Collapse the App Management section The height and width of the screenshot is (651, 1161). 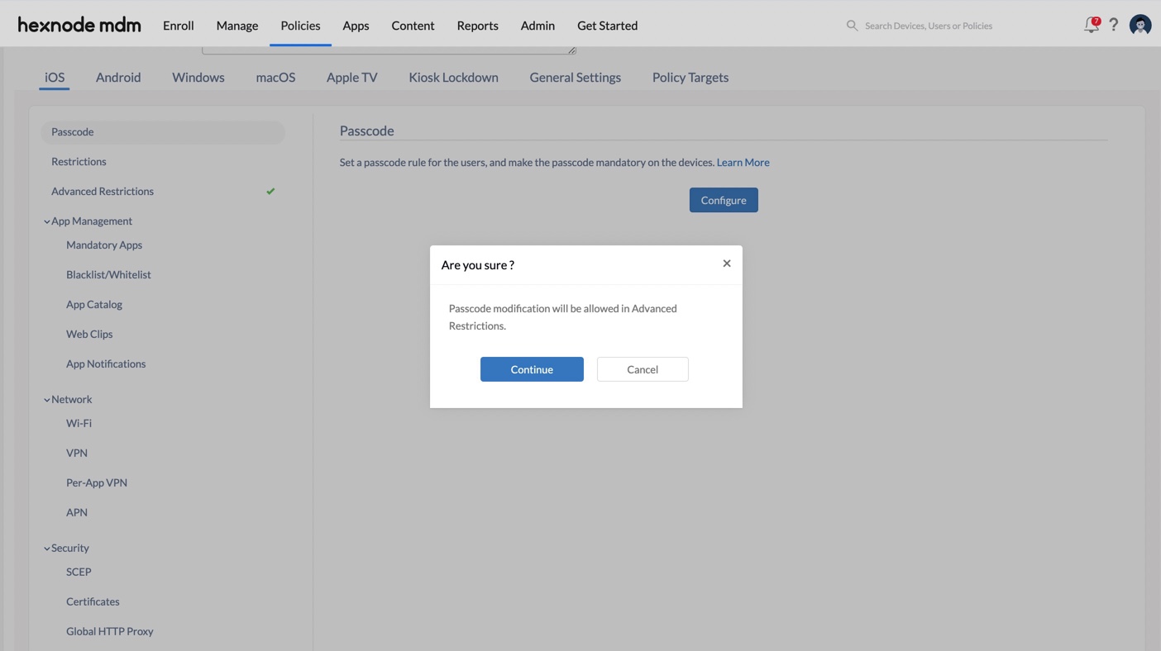tap(47, 221)
